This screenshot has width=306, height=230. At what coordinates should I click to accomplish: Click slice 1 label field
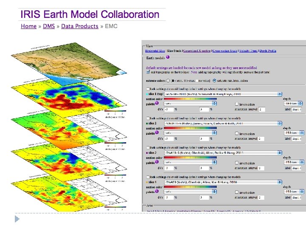click(297, 109)
